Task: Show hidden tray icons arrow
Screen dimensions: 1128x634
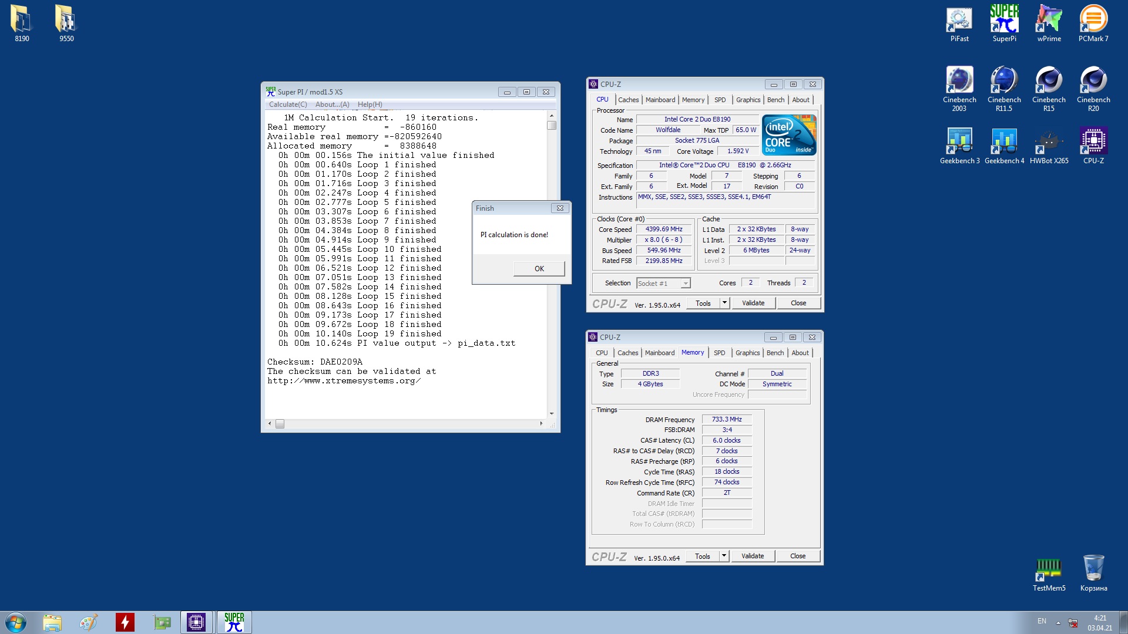Action: coord(1058,622)
